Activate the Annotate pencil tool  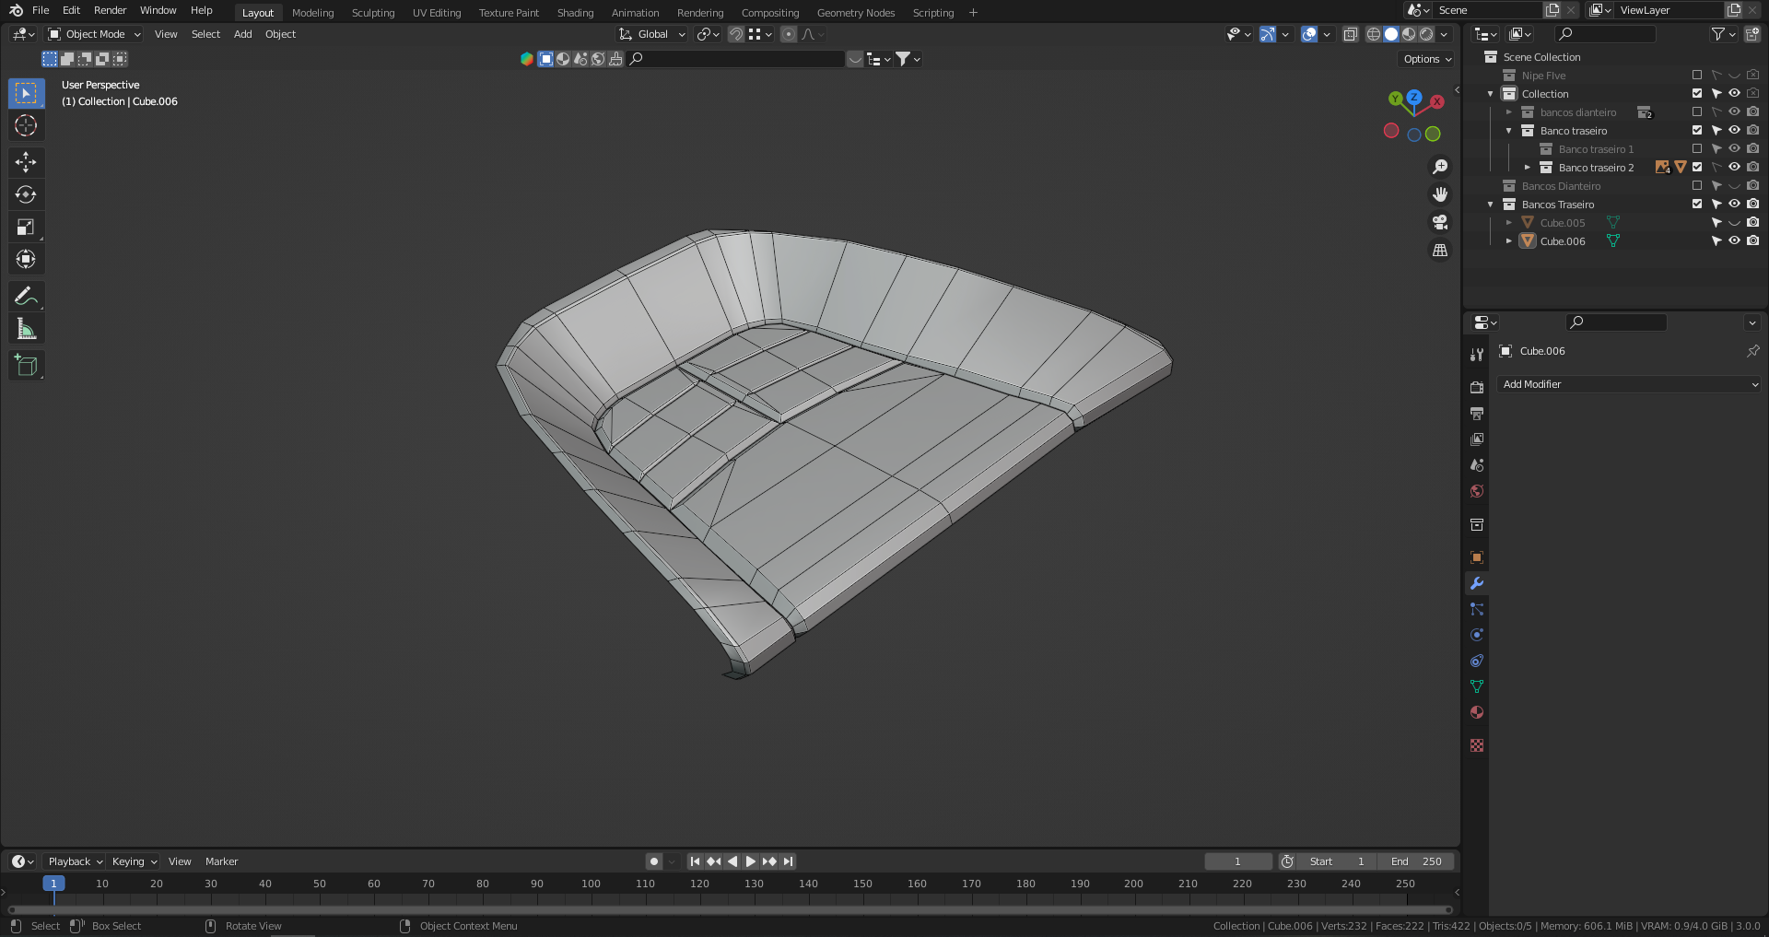[x=26, y=296]
